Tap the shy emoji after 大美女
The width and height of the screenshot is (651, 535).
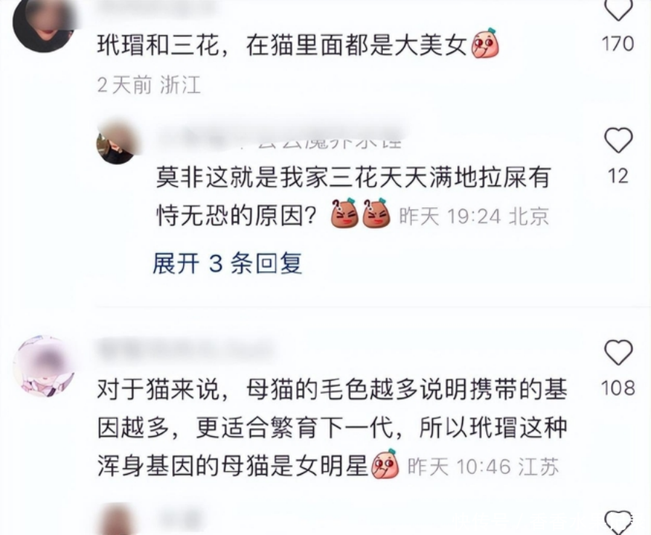click(x=485, y=44)
